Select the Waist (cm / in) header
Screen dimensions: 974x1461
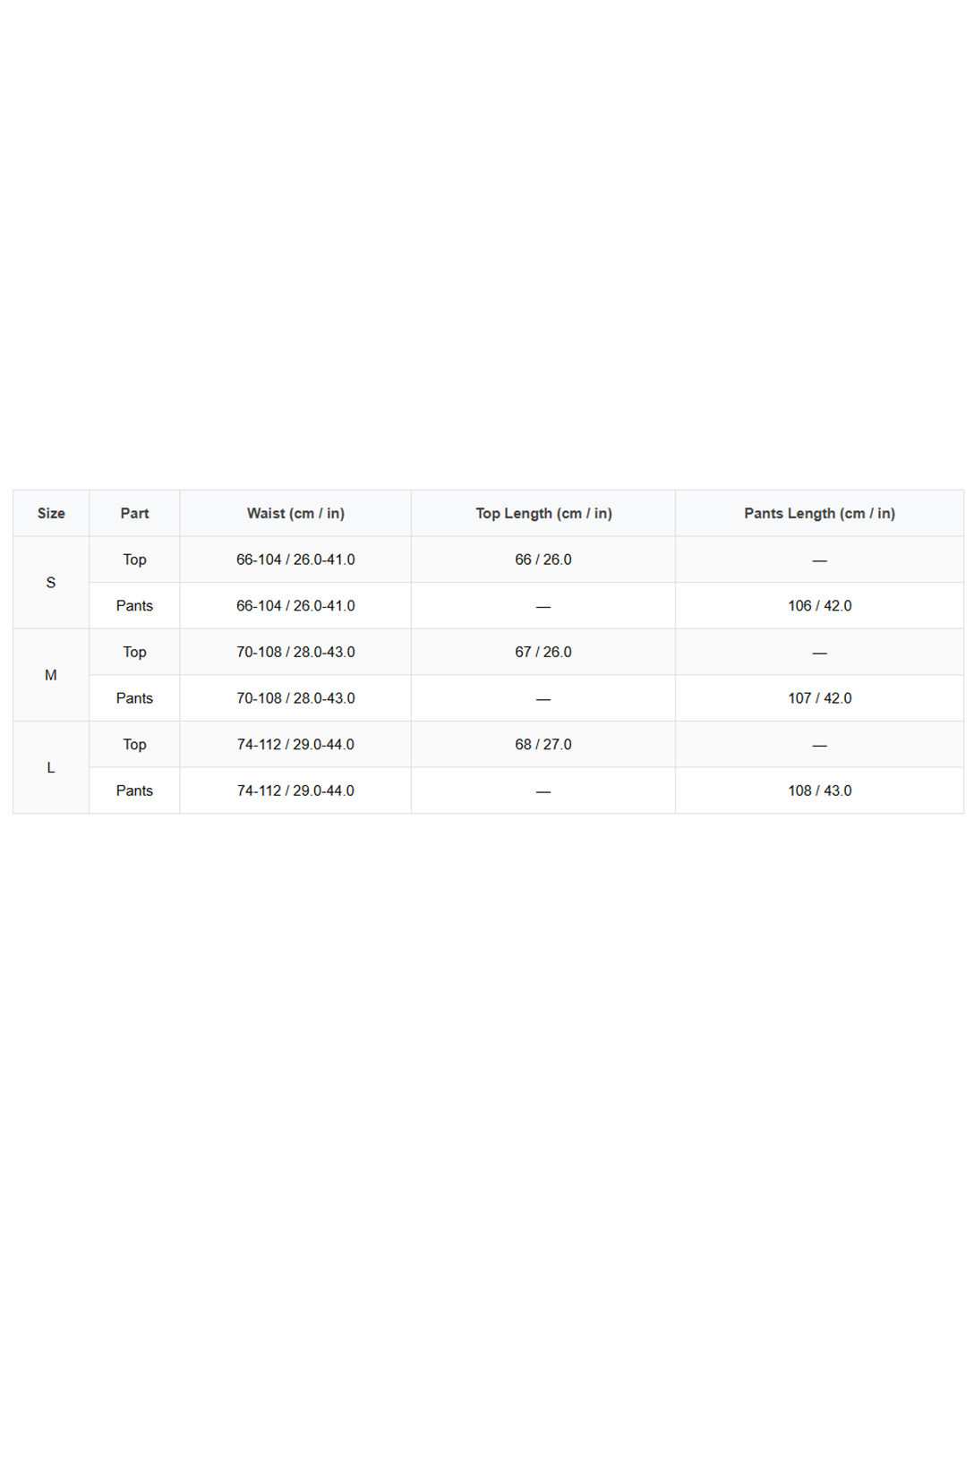point(295,513)
